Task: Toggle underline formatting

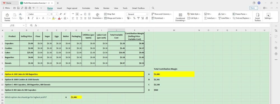Action: pyautogui.click(x=37, y=18)
